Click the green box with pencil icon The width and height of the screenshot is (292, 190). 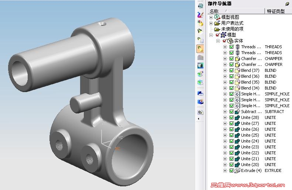point(200,74)
